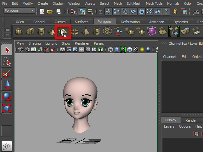Create a polygon pipe from the shelf

coord(97,31)
